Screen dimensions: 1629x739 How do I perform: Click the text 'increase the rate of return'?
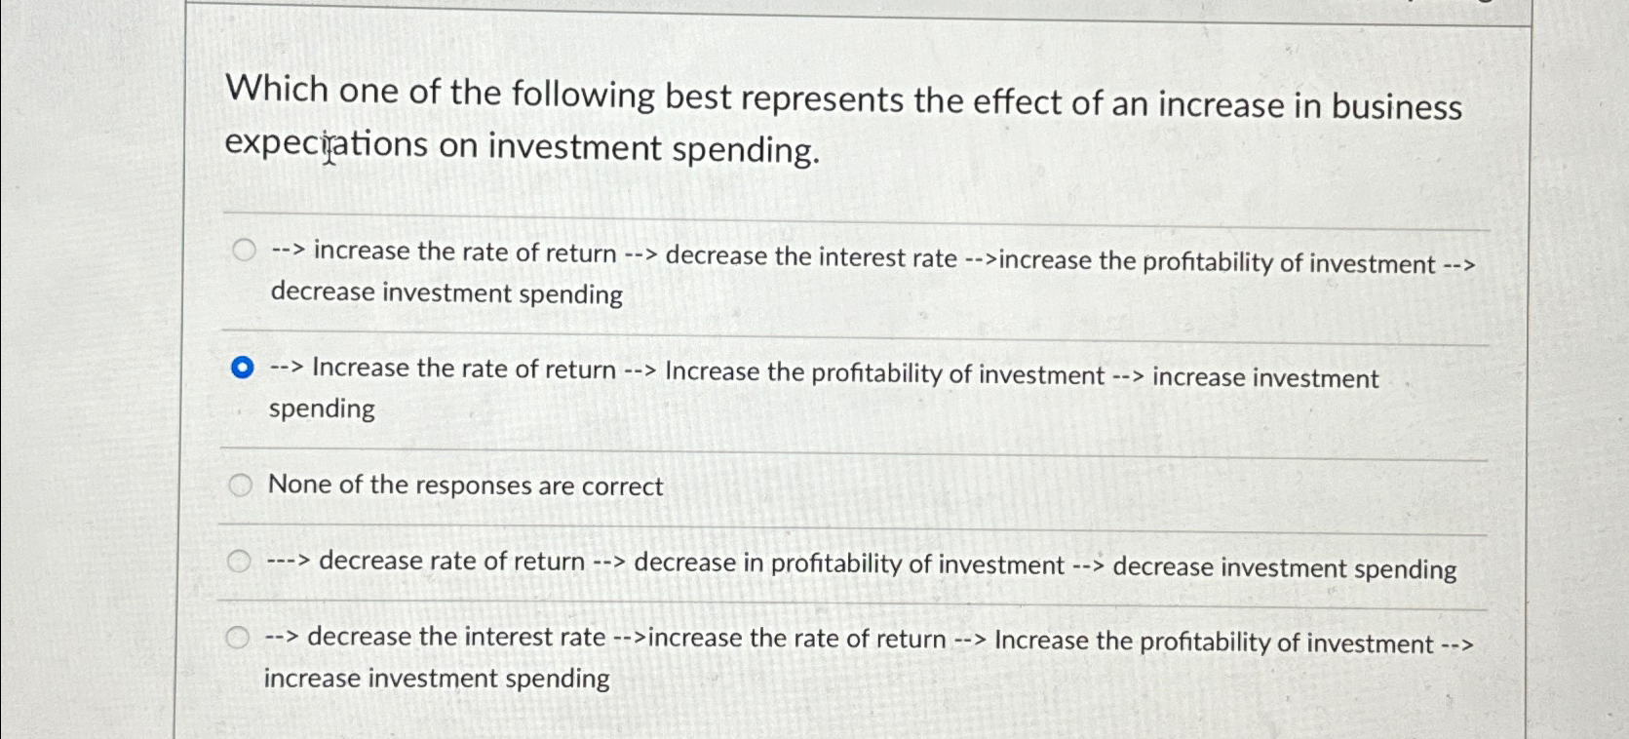pos(463,251)
